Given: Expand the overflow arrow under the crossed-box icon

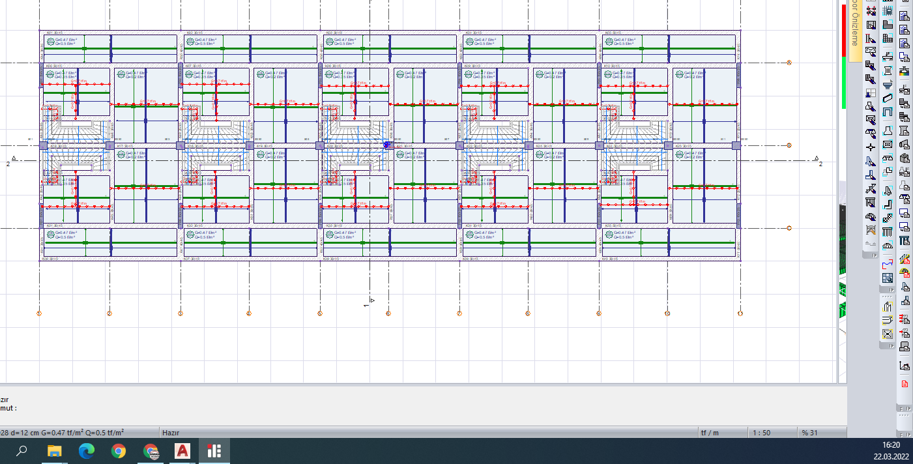Looking at the screenshot, I should tap(892, 346).
